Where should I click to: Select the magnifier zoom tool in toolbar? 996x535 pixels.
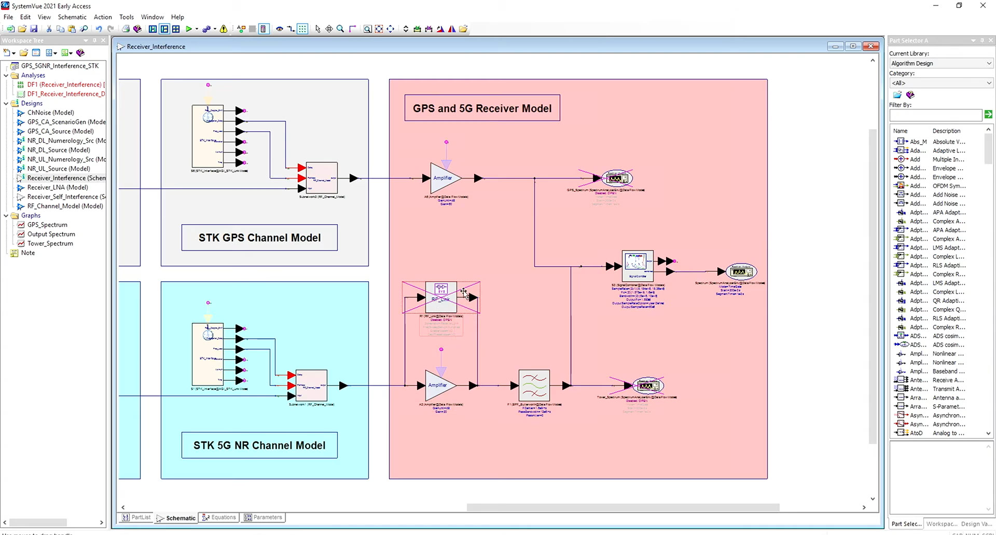tap(340, 29)
